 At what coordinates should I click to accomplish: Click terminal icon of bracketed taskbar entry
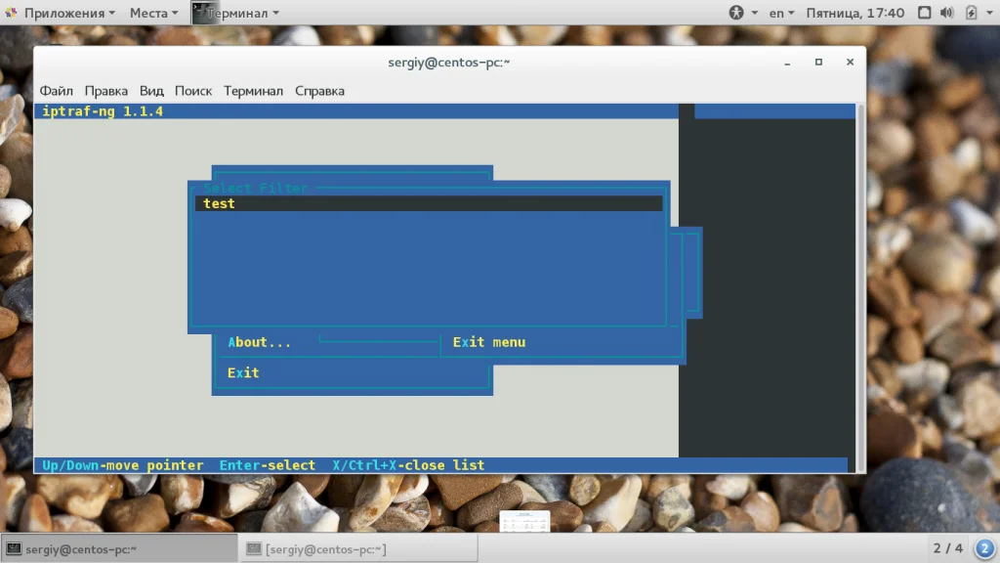[x=254, y=549]
